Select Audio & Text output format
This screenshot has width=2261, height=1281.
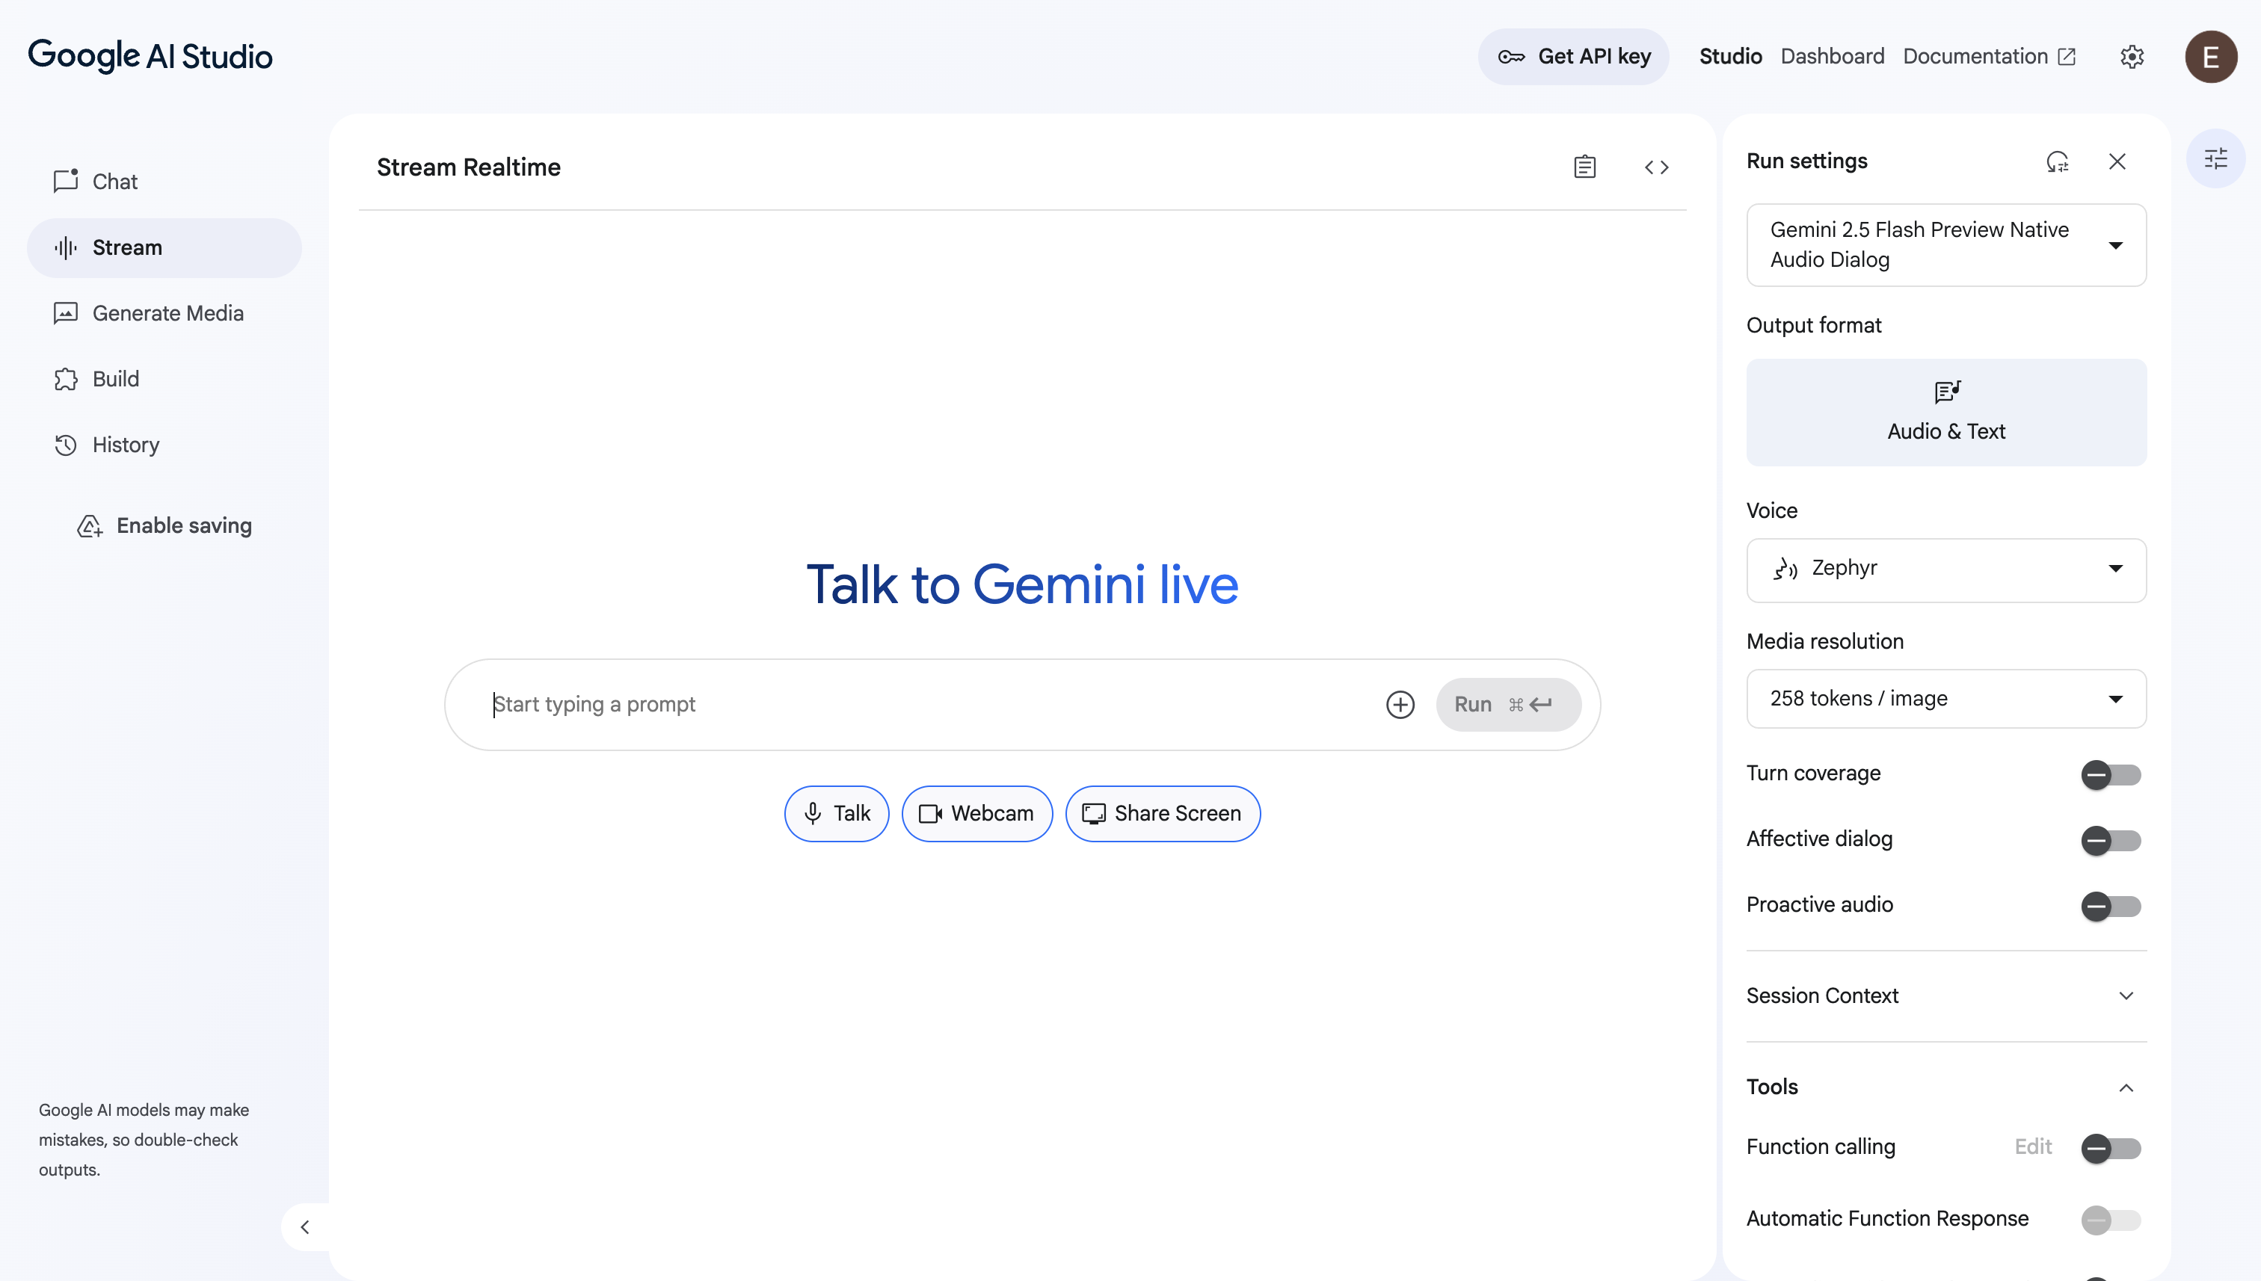click(1946, 413)
